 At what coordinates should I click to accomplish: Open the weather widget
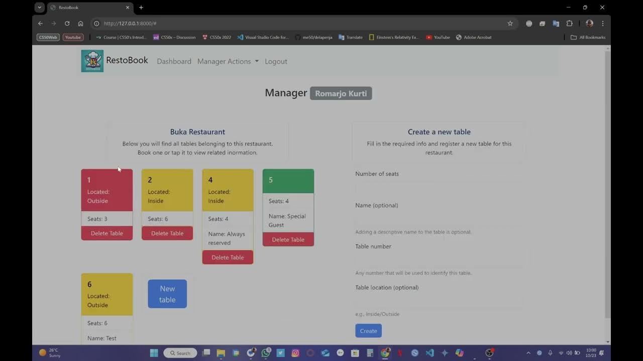click(50, 353)
